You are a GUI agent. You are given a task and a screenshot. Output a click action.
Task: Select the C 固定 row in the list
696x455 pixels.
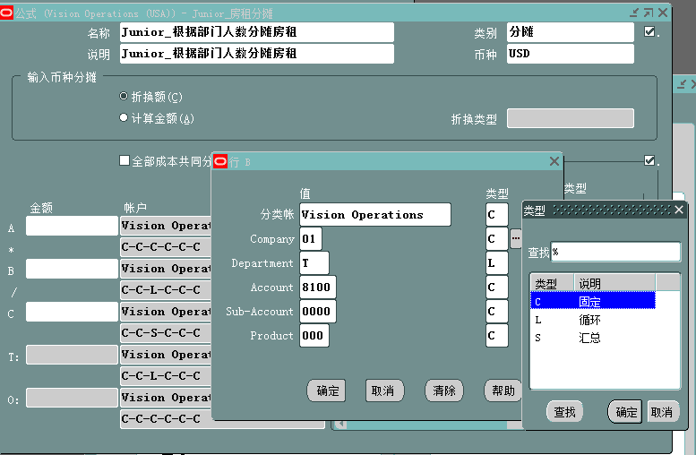593,302
